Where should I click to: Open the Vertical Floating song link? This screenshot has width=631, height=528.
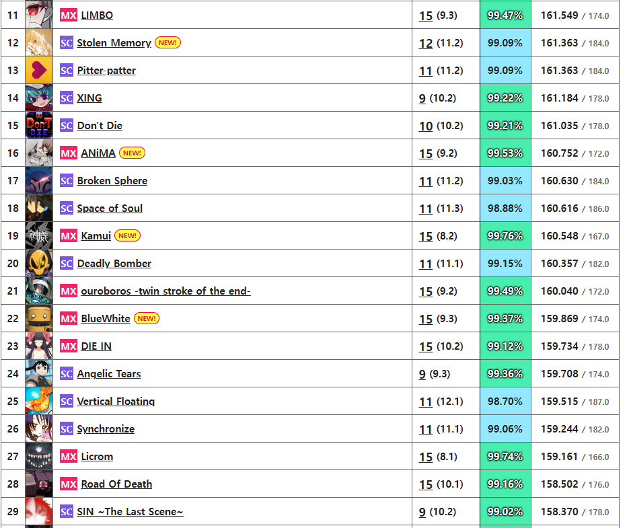116,402
